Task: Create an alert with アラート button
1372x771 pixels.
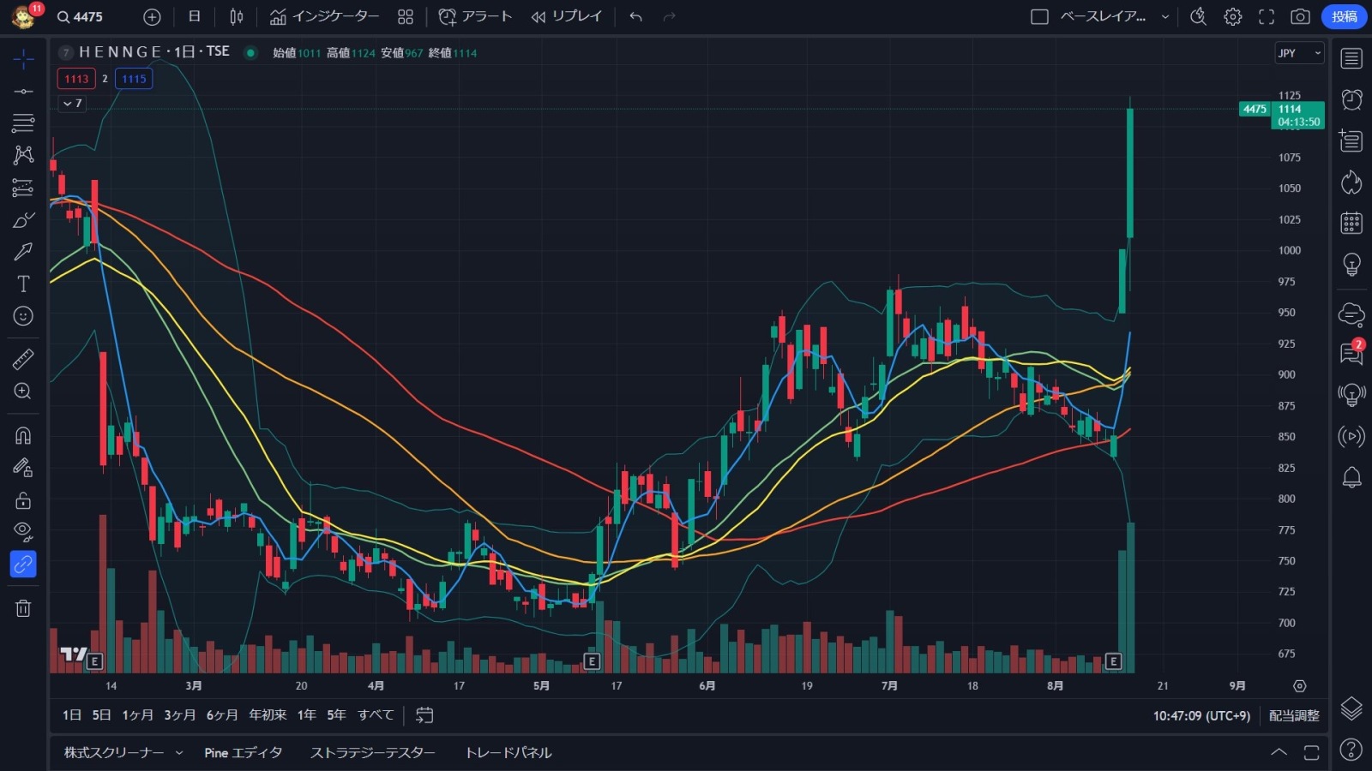Action: pos(475,16)
